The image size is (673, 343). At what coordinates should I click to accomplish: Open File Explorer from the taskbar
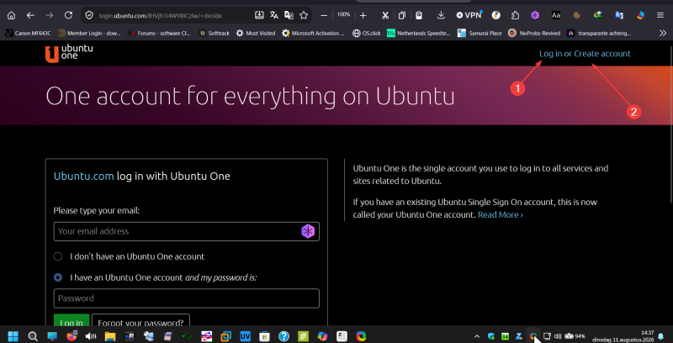[110, 336]
